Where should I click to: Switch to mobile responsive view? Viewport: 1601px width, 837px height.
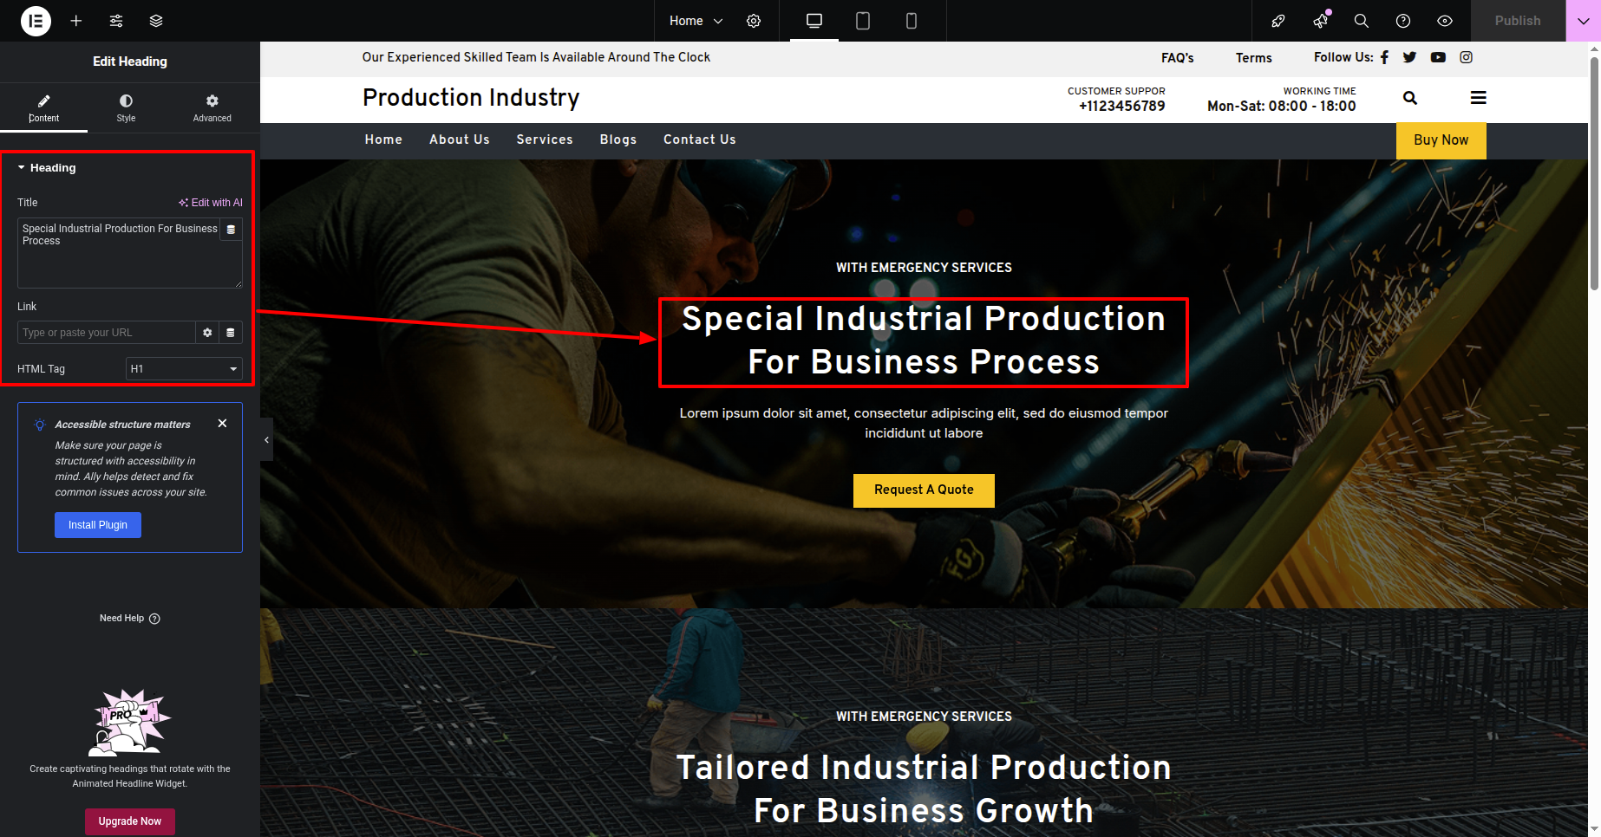912,21
